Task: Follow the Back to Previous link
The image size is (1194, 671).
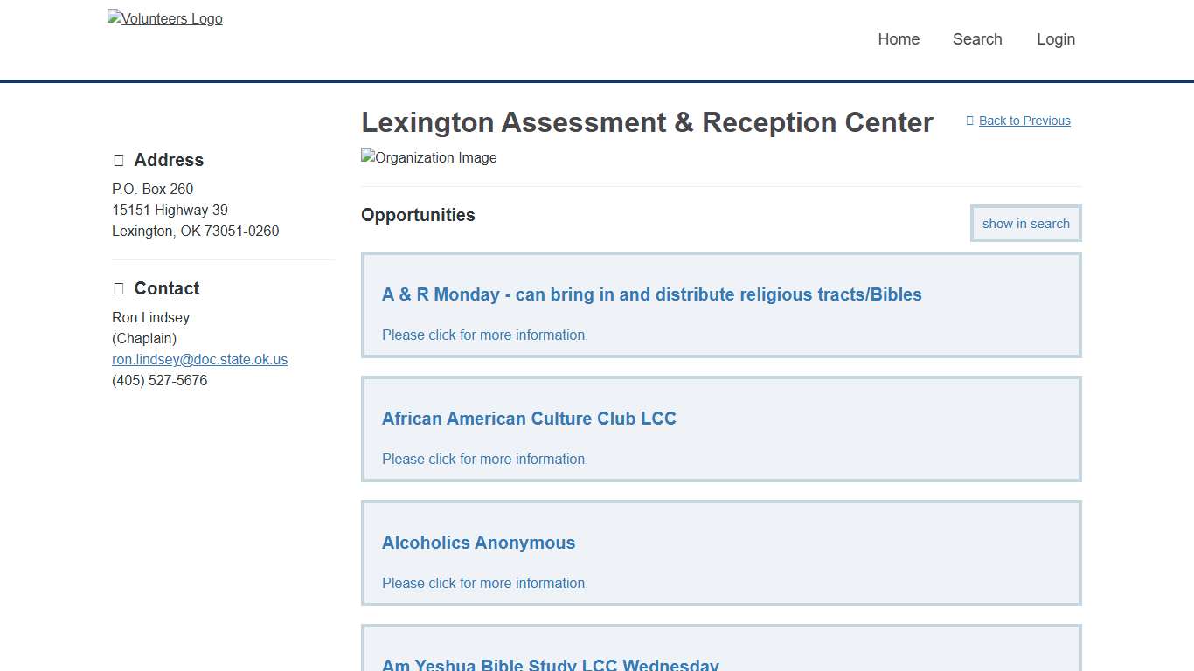Action: coord(1024,121)
